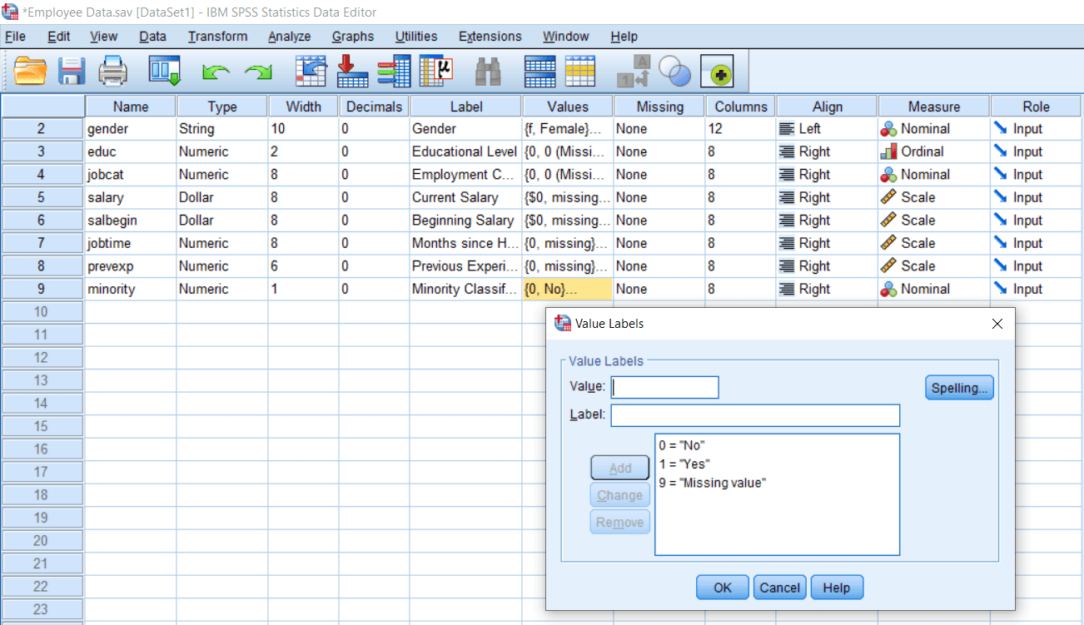Click the Print toolbar icon

(113, 72)
